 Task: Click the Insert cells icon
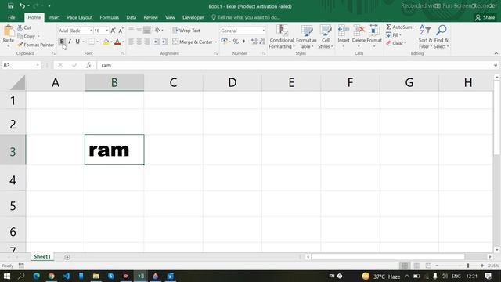click(x=344, y=31)
